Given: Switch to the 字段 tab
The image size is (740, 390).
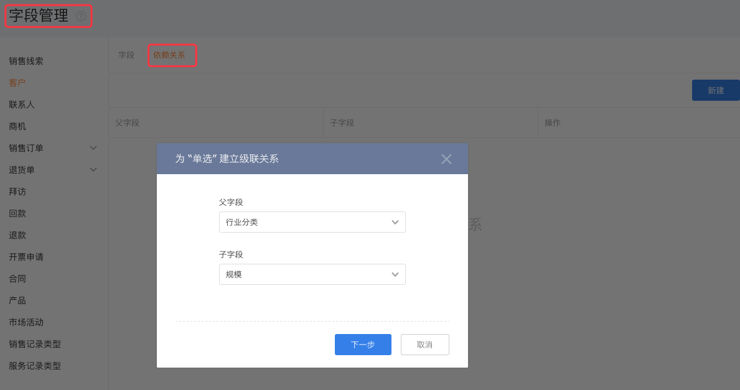Looking at the screenshot, I should (126, 55).
